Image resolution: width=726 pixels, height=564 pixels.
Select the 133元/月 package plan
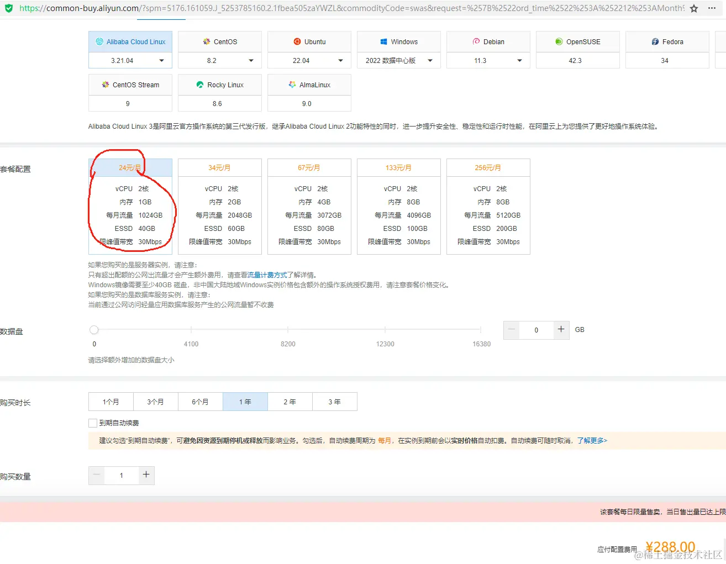pyautogui.click(x=399, y=207)
